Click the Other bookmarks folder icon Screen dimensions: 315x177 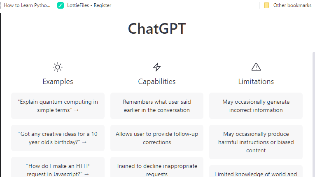point(267,5)
